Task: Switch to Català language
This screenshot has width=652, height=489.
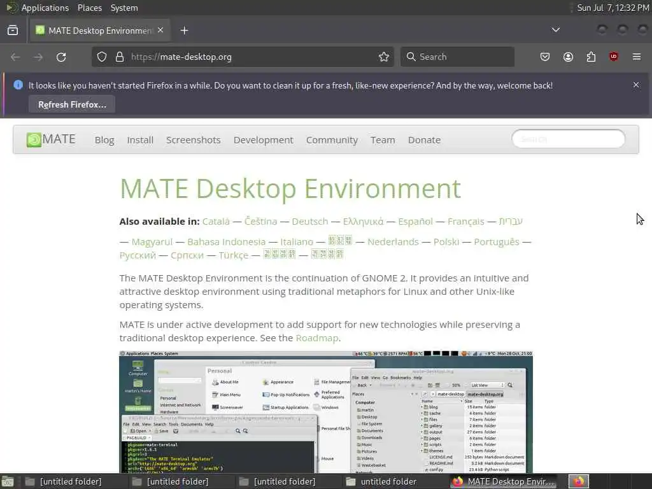Action: 216,221
